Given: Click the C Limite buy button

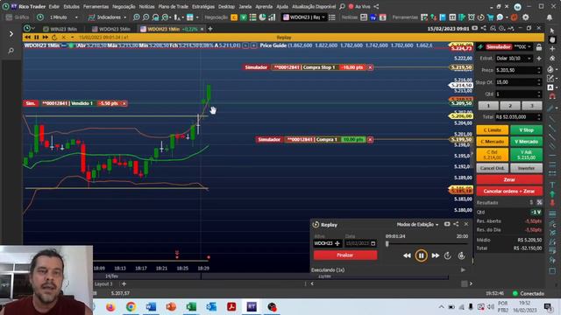Looking at the screenshot, I should (x=492, y=129).
